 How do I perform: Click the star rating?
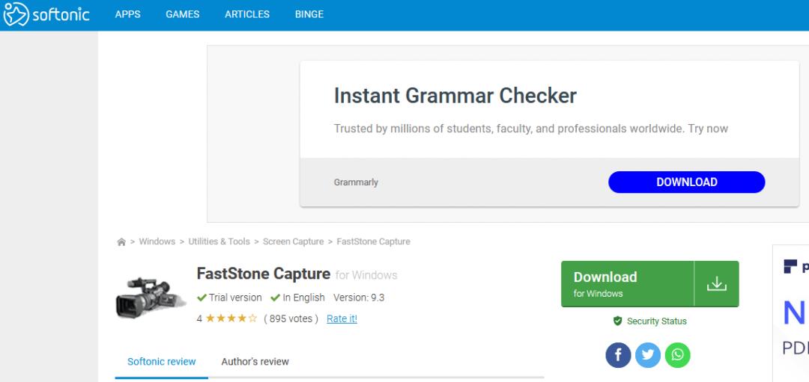coord(231,318)
